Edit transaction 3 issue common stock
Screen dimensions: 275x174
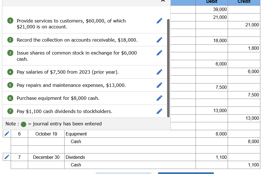pos(159,53)
